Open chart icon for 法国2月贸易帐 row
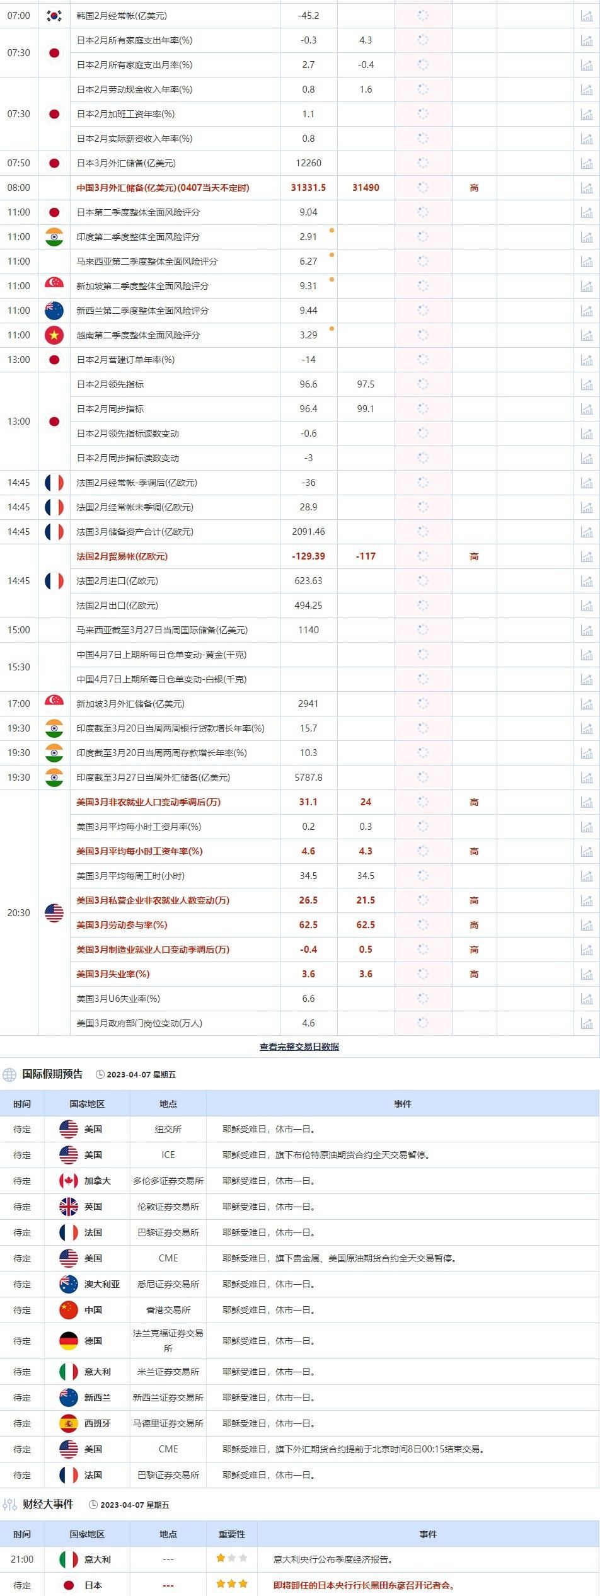 tap(586, 556)
